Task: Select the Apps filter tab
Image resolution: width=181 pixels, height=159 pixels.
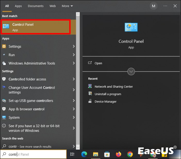Action: (18, 6)
